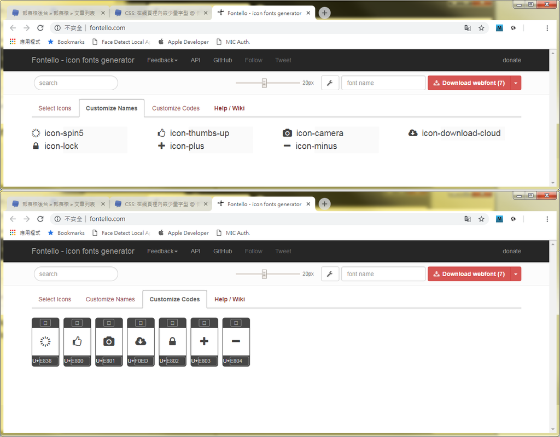Click Tweet link in top window
Screen dimensions: 560x437
(x=283, y=60)
